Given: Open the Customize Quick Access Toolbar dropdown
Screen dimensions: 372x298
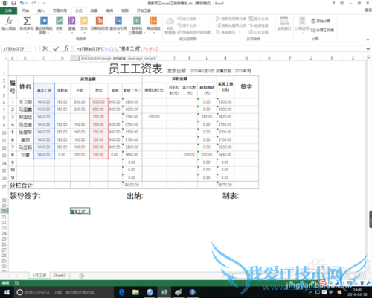Looking at the screenshot, I should 44,3.
